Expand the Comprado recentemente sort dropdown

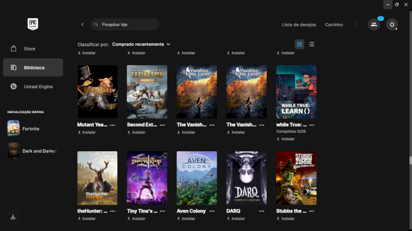141,44
